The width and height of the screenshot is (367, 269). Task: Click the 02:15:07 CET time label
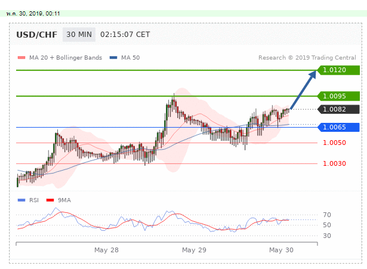(x=125, y=35)
